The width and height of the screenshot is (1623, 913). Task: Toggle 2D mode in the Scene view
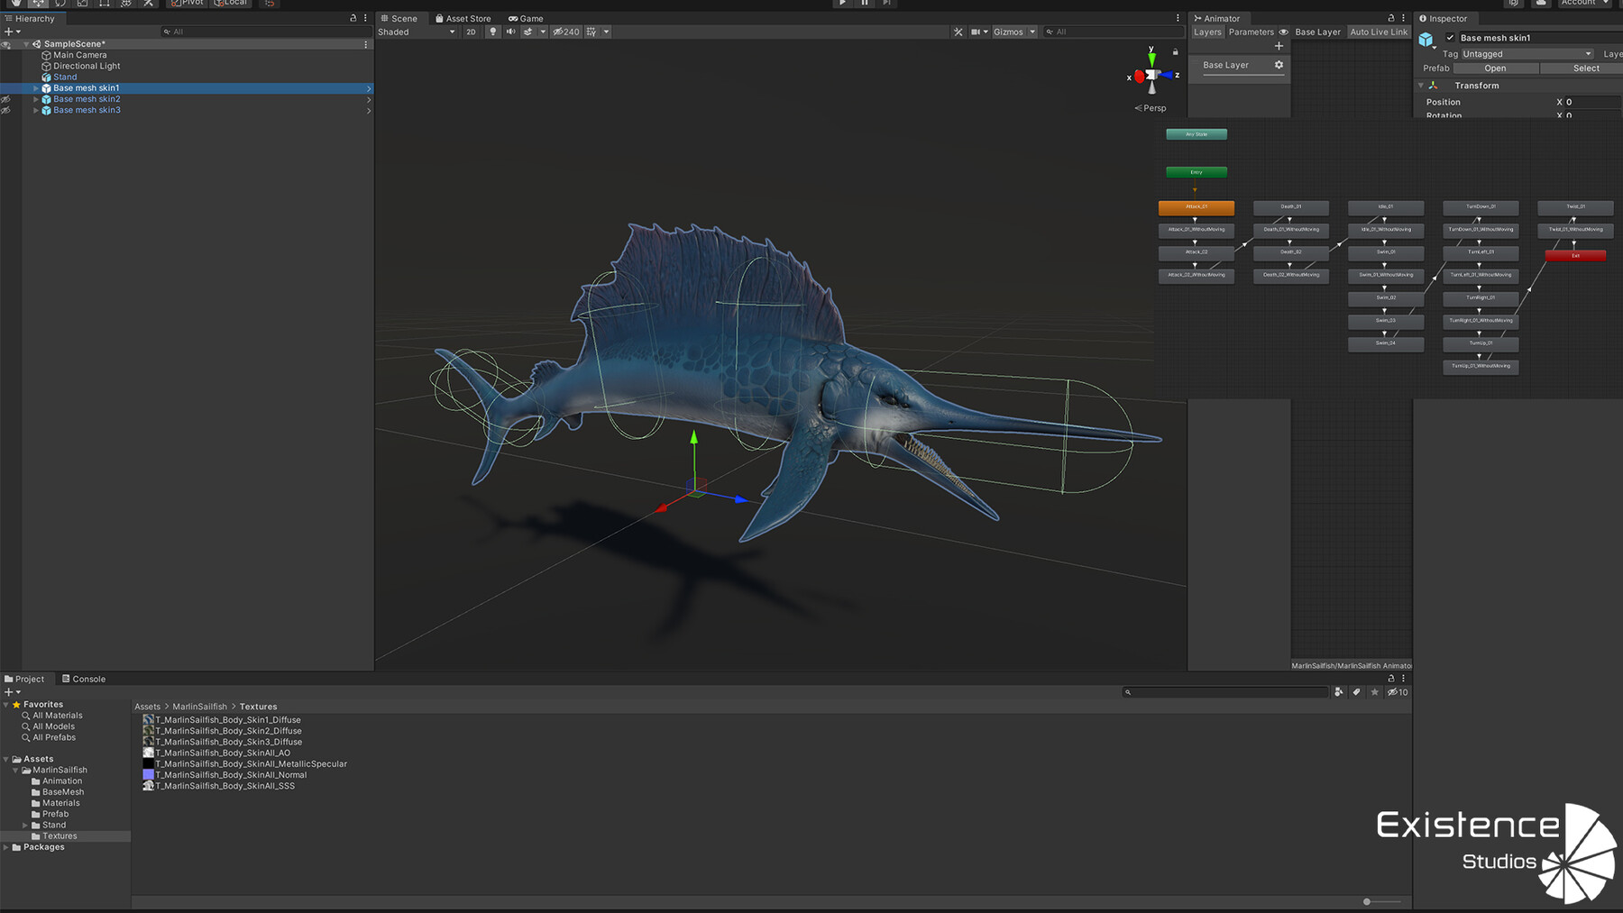[472, 32]
